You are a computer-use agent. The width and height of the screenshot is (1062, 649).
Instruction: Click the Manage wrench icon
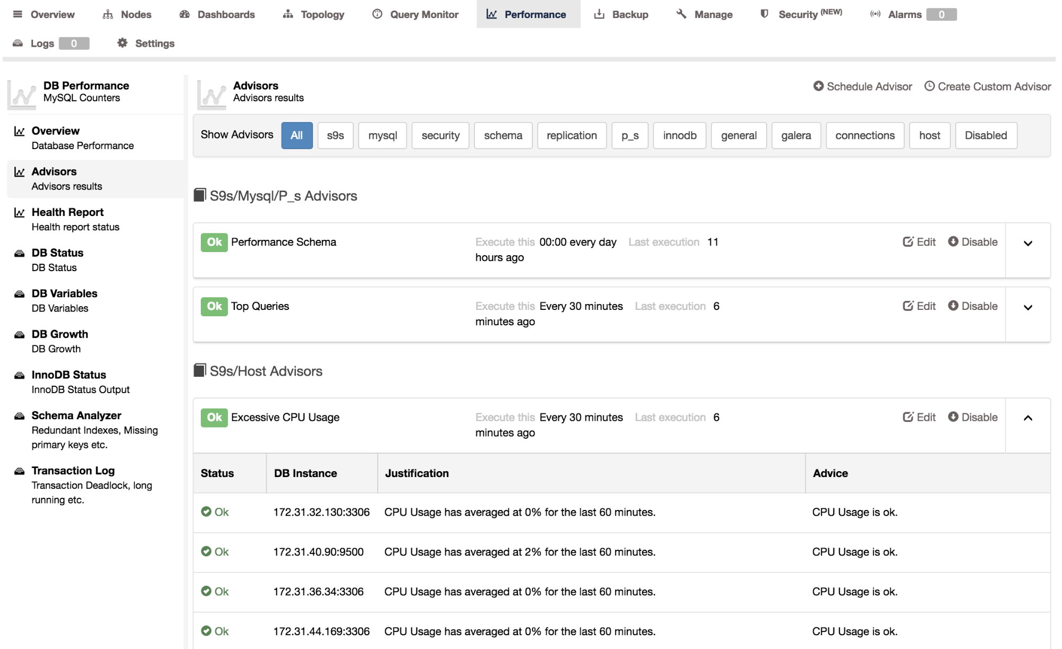click(x=682, y=14)
